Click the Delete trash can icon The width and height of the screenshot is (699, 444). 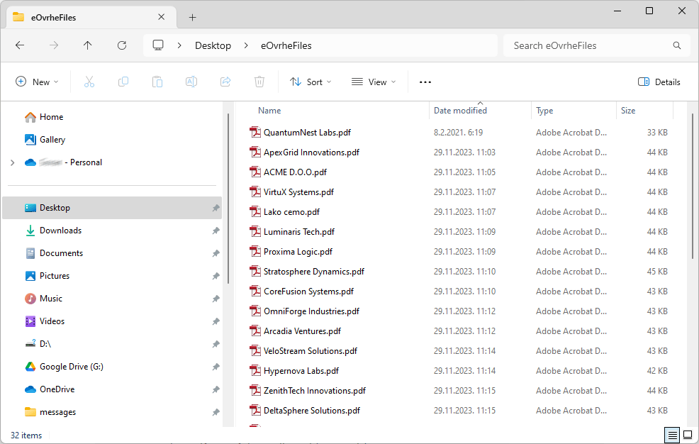[259, 82]
